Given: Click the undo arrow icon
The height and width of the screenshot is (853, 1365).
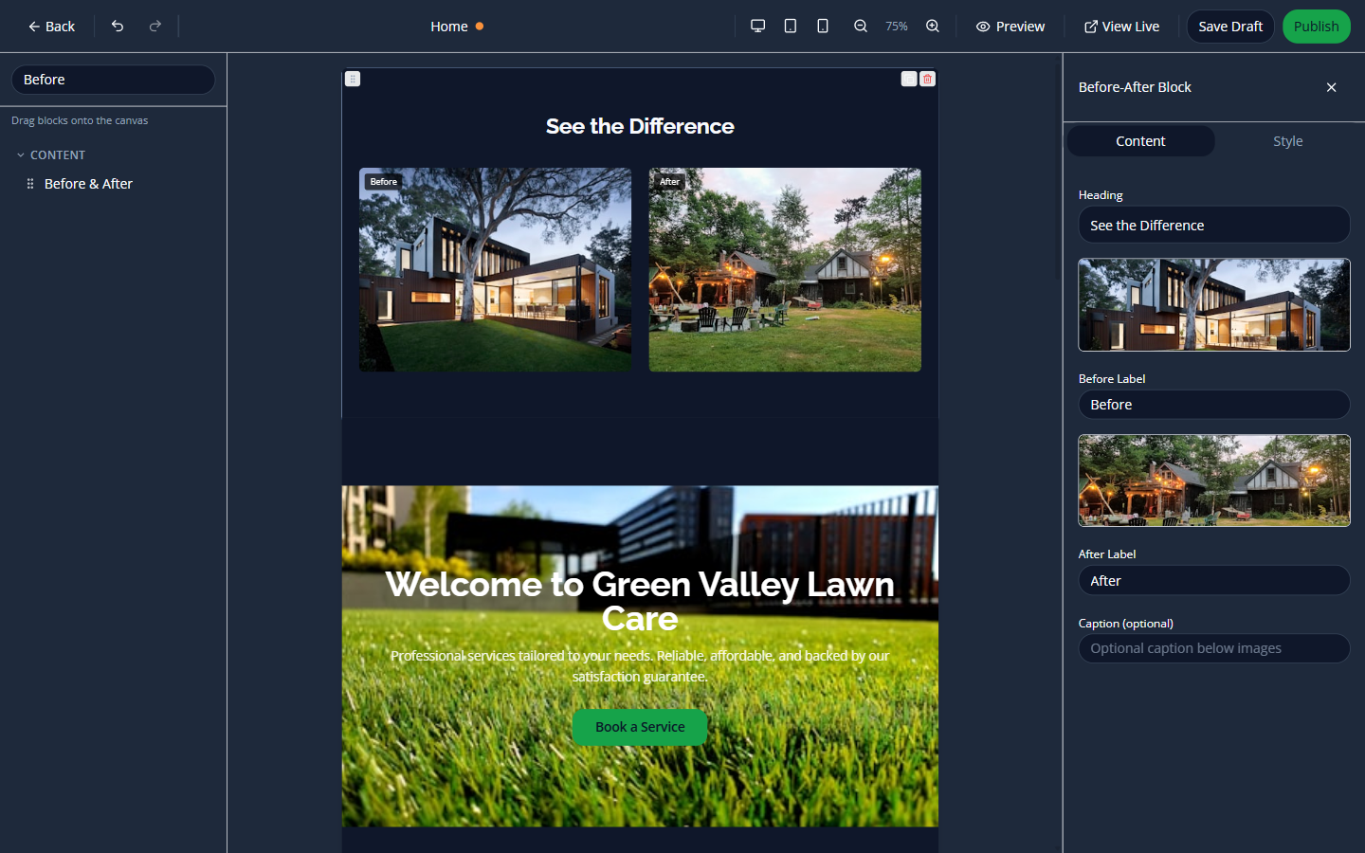Looking at the screenshot, I should (x=118, y=27).
